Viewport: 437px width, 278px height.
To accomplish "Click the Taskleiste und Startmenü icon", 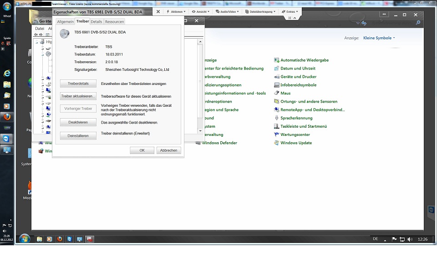I will pos(276,126).
